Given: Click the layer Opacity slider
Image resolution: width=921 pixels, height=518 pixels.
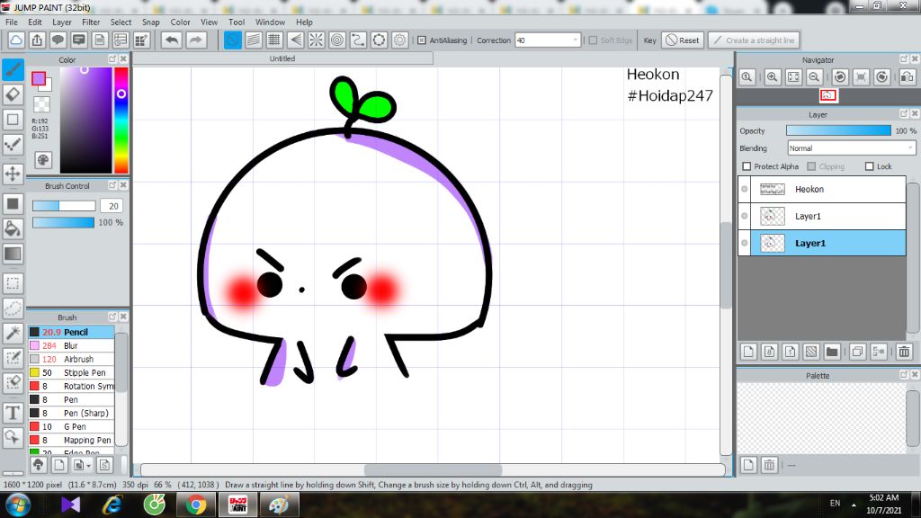Looking at the screenshot, I should pos(838,130).
